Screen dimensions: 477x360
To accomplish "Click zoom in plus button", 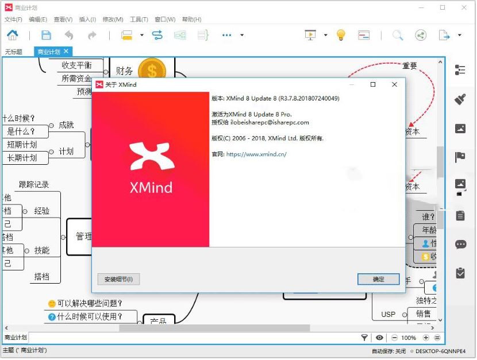I will 426,338.
